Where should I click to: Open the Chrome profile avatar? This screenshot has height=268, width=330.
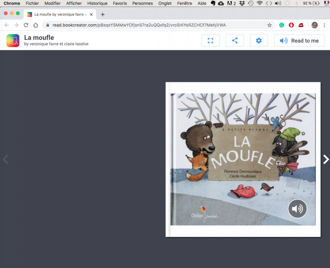(314, 25)
